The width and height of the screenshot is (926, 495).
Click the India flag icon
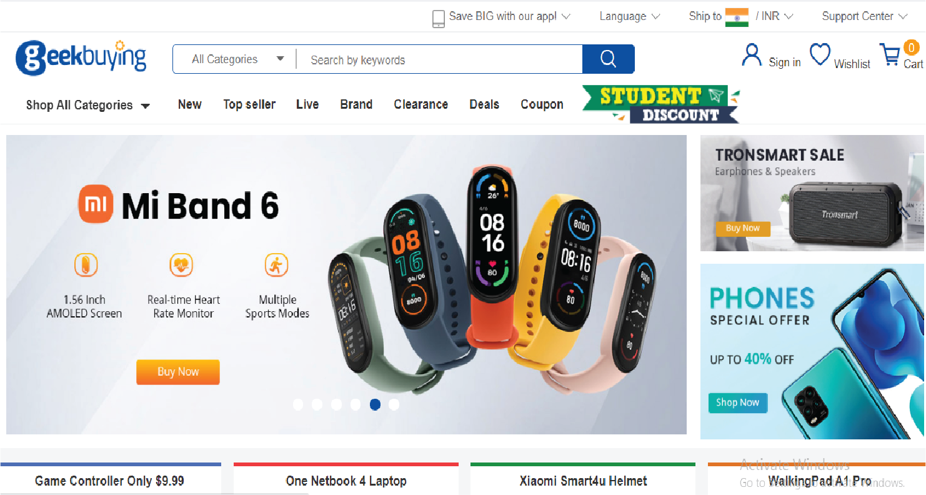737,17
